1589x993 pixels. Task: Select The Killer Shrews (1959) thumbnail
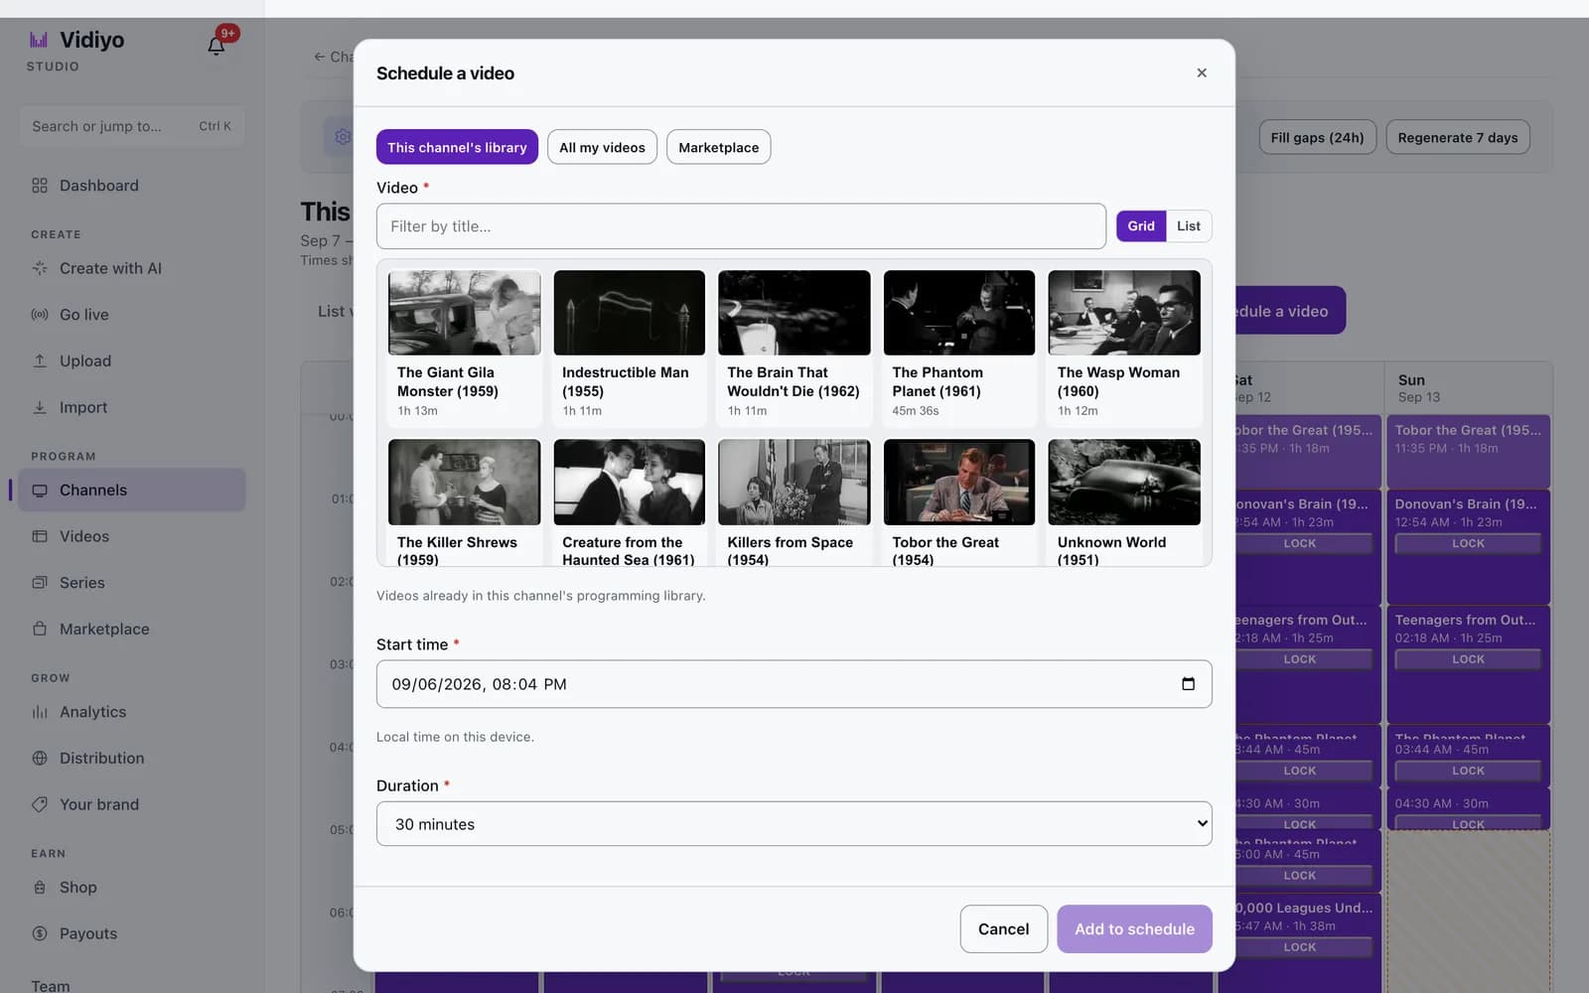coord(465,483)
